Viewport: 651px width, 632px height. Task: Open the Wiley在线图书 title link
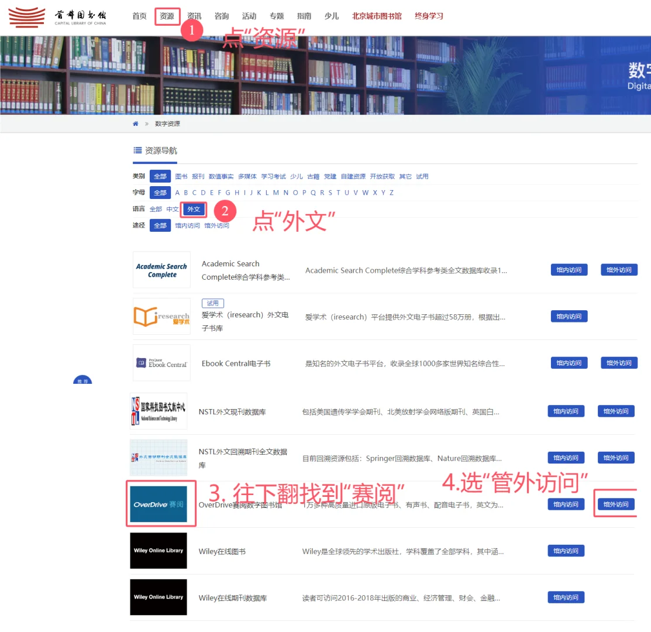222,551
